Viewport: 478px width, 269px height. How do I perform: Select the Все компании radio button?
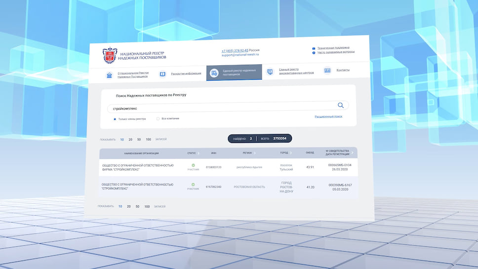pyautogui.click(x=158, y=119)
